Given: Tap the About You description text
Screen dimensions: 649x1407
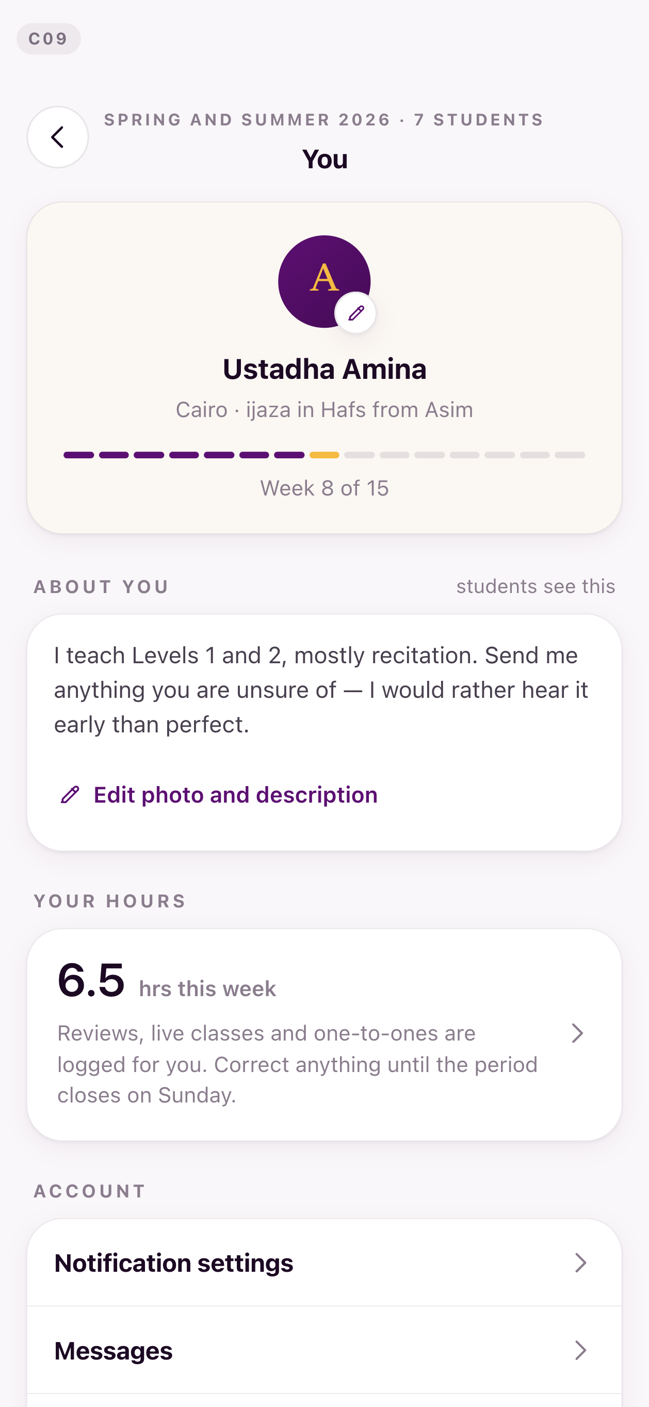Looking at the screenshot, I should pos(321,690).
